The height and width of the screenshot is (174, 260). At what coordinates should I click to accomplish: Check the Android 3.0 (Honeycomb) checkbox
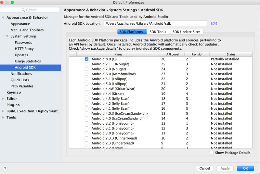[x=86, y=133]
